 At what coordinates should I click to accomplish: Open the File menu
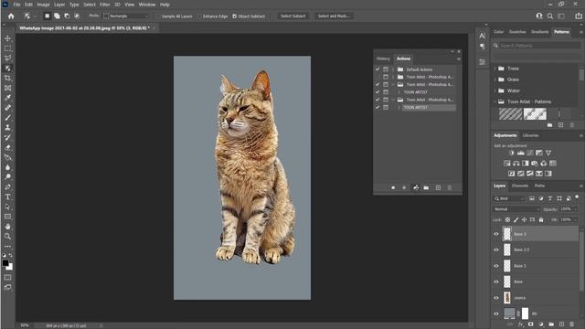(16, 5)
